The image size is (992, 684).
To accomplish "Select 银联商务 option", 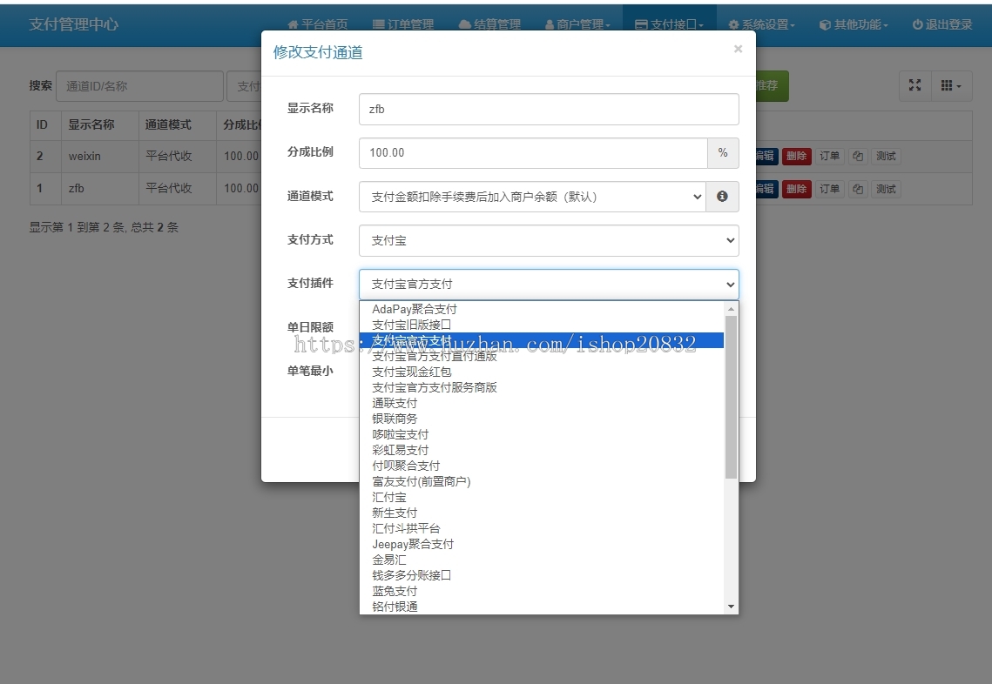I will coord(542,419).
